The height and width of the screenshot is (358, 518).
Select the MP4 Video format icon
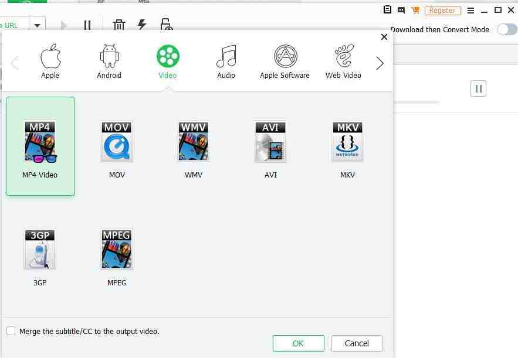(x=40, y=142)
